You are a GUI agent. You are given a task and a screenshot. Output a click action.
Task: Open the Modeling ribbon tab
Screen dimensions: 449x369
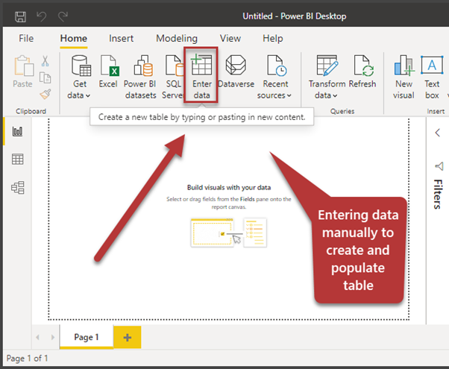pos(177,38)
